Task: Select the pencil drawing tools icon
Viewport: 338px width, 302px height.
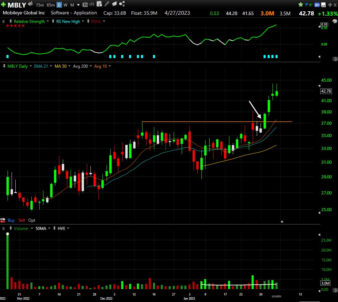Action: point(107,4)
